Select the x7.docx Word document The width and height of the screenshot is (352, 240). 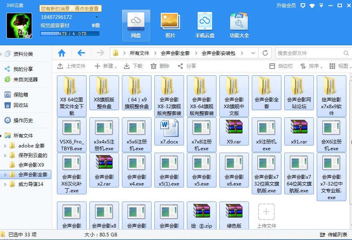[169, 131]
